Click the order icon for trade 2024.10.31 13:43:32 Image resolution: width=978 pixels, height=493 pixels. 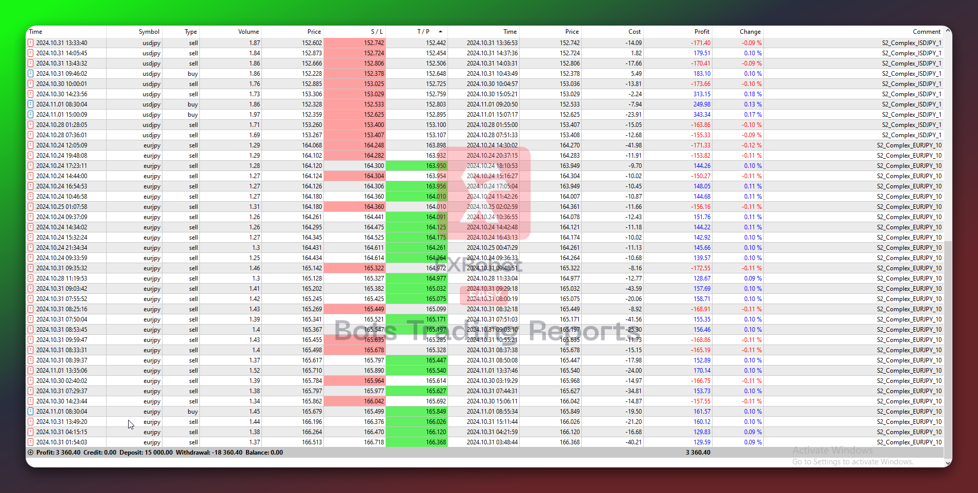[x=30, y=63]
